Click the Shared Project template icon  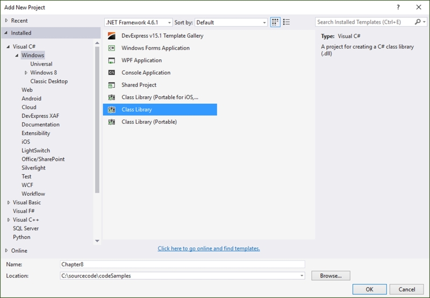tap(112, 85)
